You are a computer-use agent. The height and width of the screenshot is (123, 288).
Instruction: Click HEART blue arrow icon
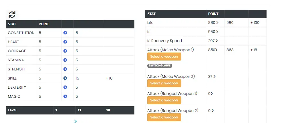[x=65, y=42]
